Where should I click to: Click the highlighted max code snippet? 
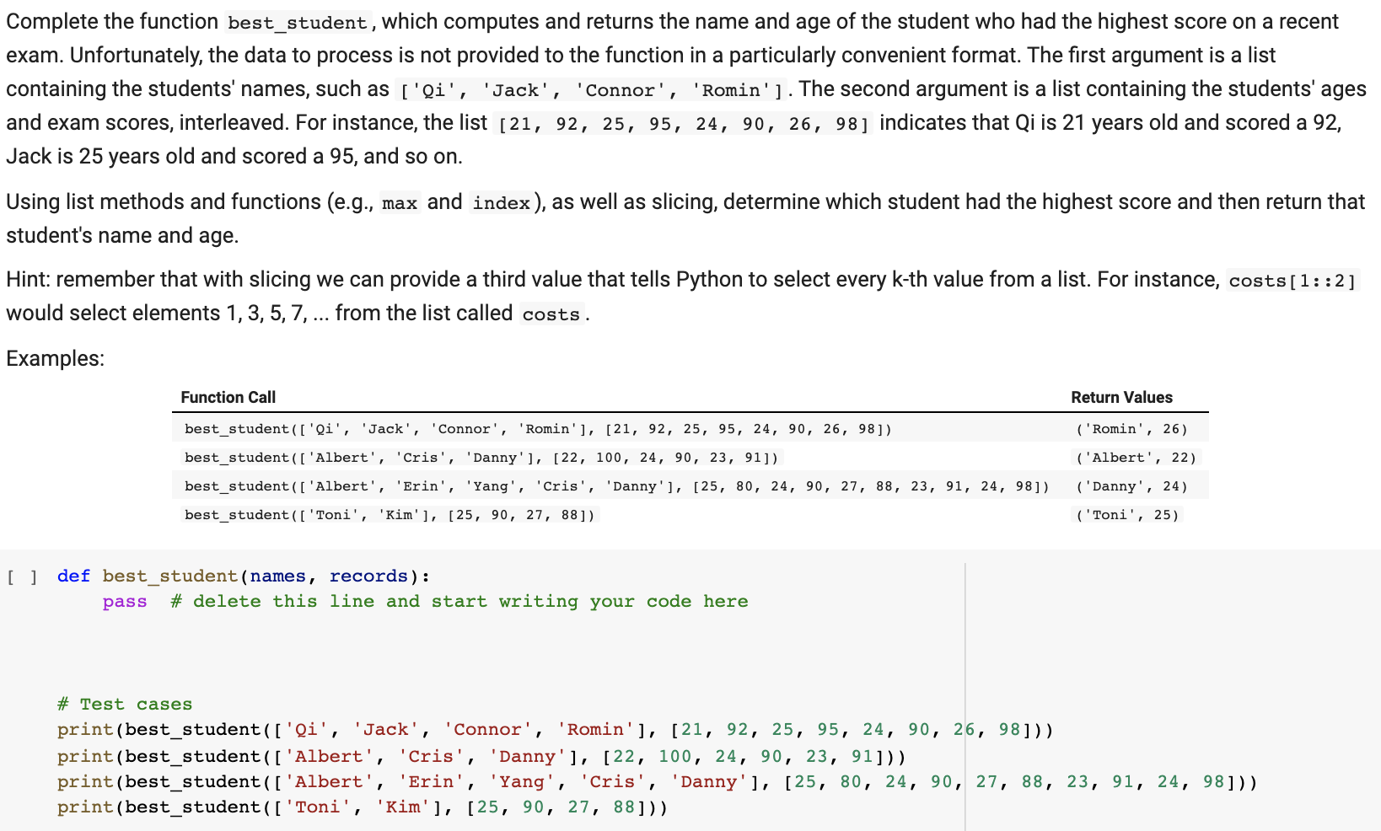point(400,202)
